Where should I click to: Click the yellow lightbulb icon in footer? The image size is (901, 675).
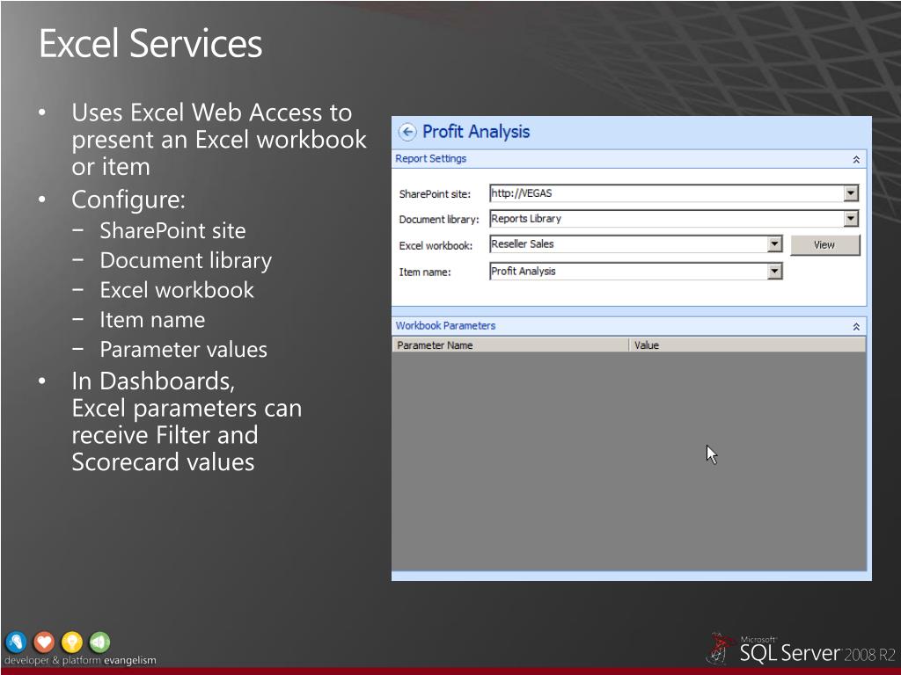[72, 642]
